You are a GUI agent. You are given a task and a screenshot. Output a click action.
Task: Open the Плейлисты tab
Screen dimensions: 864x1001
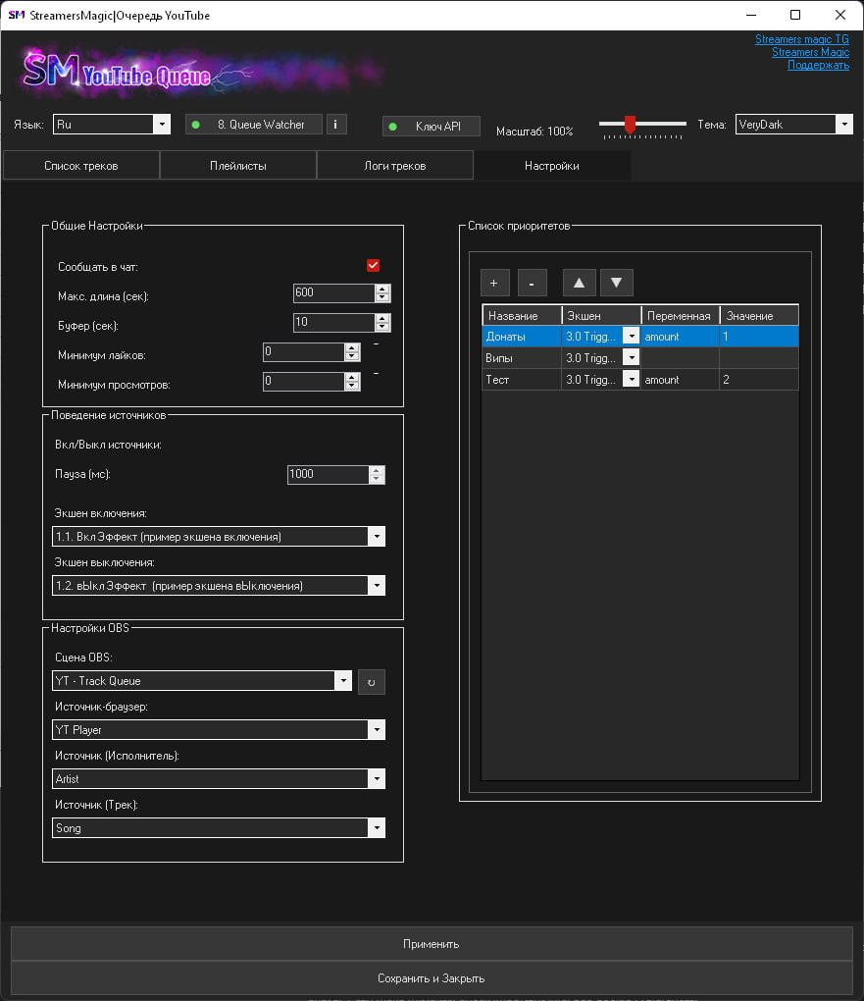point(238,166)
